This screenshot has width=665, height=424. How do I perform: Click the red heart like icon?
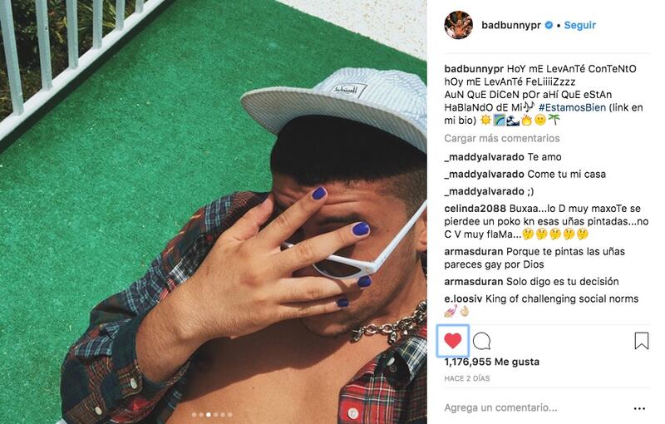452,341
